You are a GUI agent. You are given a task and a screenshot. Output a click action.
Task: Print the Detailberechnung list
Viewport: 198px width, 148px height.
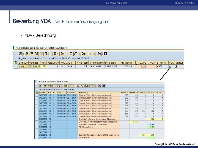pyautogui.click(x=78, y=86)
